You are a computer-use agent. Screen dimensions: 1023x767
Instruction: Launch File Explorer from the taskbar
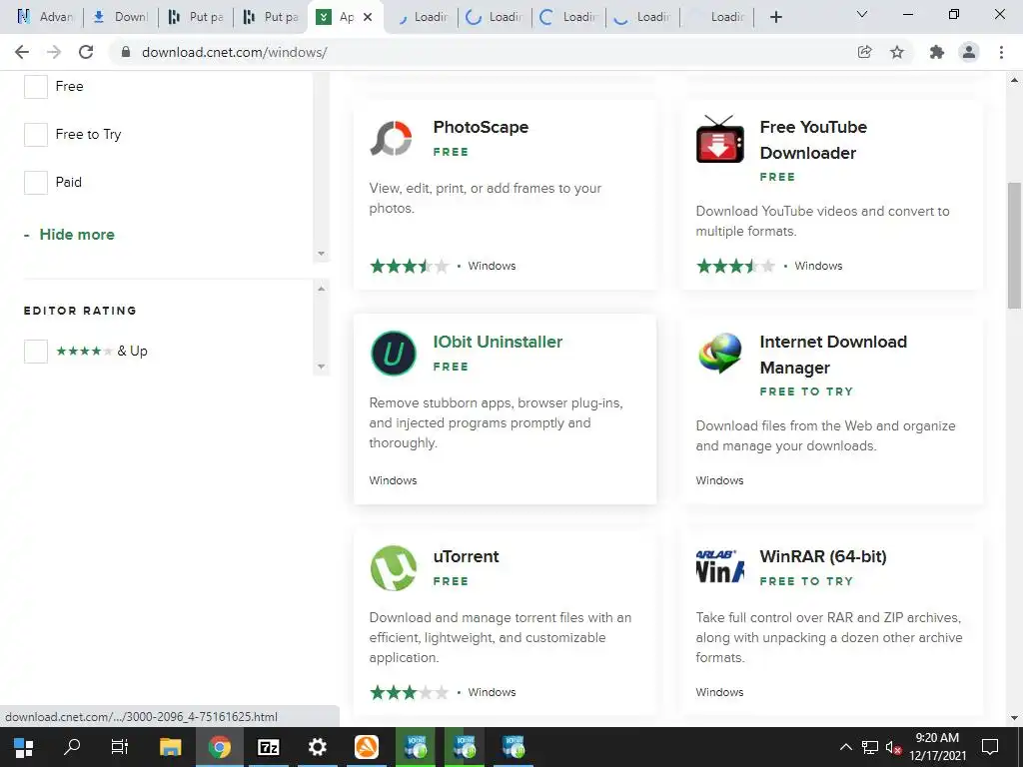coord(170,747)
